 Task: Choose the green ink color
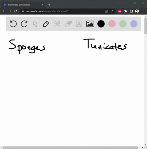coord(123,24)
